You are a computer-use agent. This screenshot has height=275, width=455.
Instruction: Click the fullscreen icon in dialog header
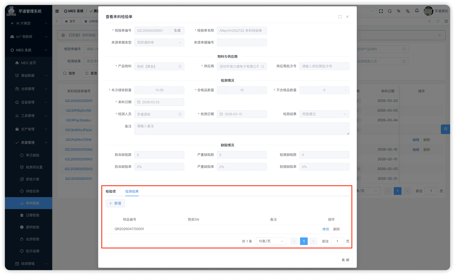point(340,17)
